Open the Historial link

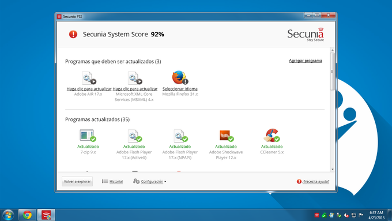tap(116, 181)
